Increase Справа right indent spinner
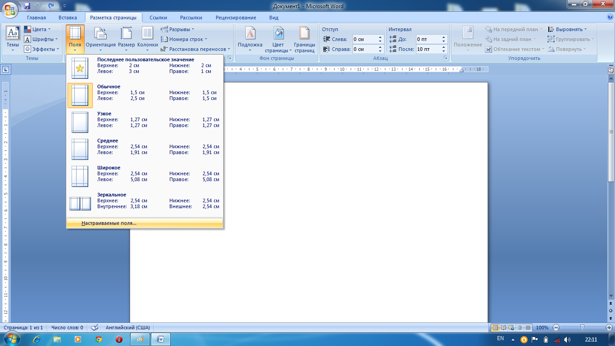615x346 pixels. pyautogui.click(x=380, y=47)
